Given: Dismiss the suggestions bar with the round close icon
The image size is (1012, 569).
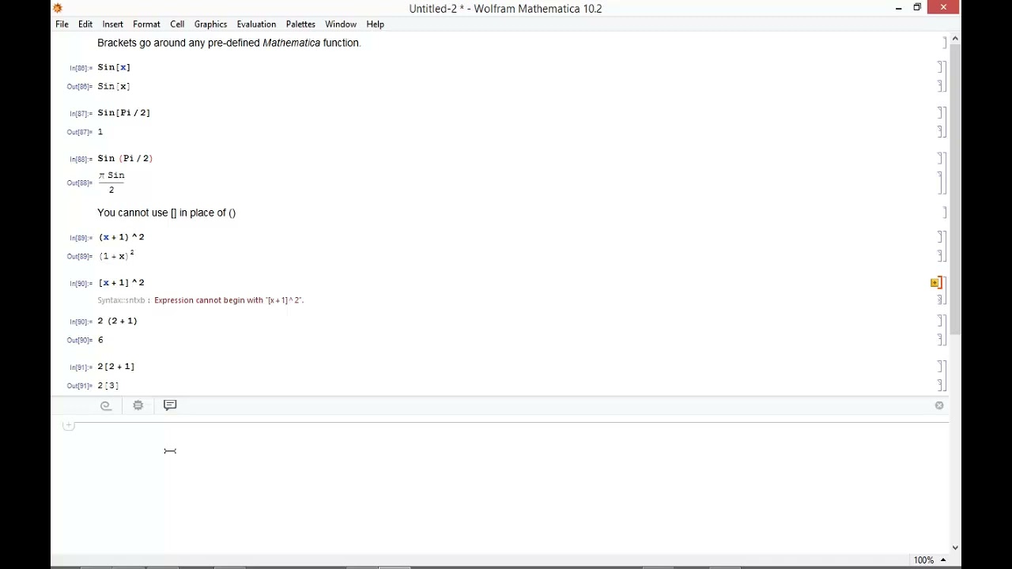Looking at the screenshot, I should [x=939, y=405].
